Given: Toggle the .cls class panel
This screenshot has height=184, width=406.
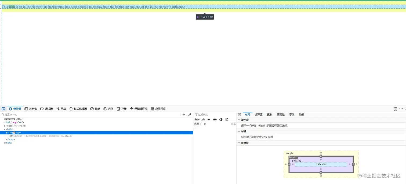Looking at the screenshot, I should click(203, 120).
